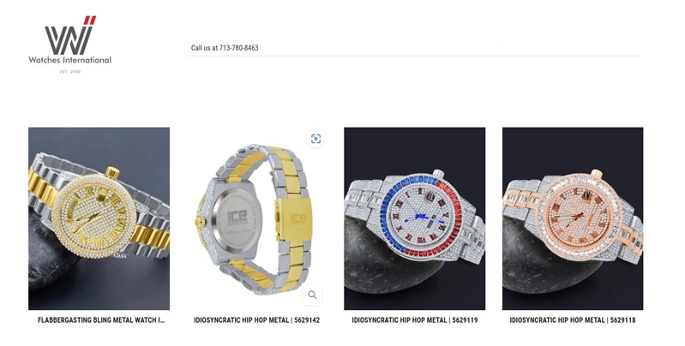Click the visual search lens icon
This screenshot has width=685, height=346.
[x=315, y=139]
